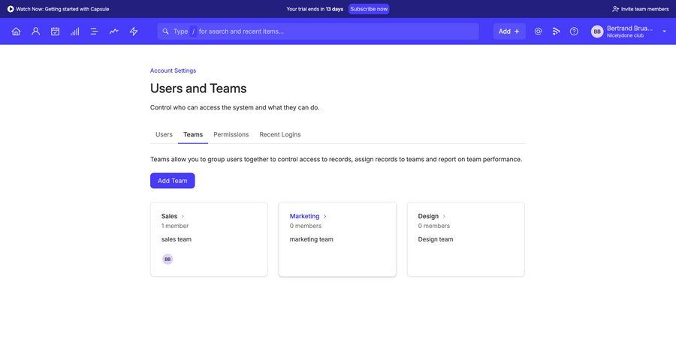Expand the Bertrand user account dropdown
This screenshot has width=676, height=363.
[x=664, y=31]
